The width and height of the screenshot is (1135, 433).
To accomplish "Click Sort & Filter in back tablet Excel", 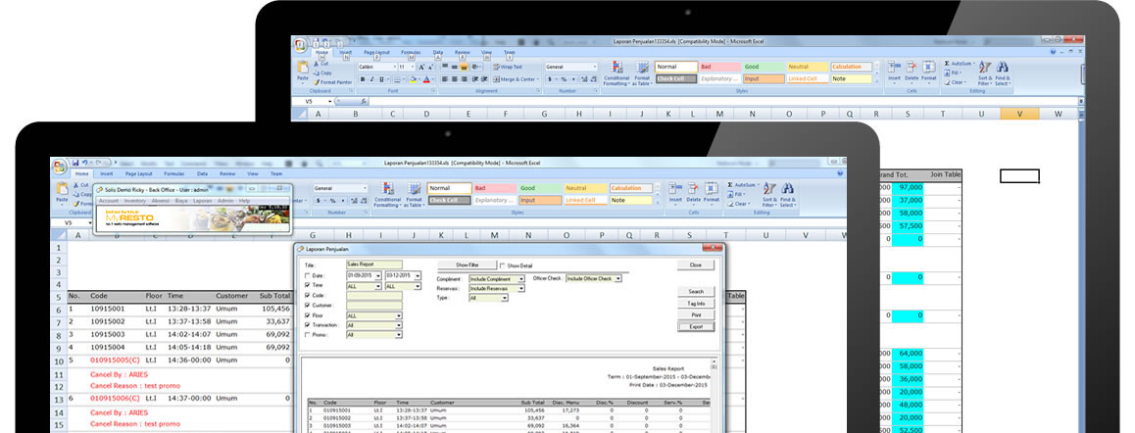I will pos(985,72).
